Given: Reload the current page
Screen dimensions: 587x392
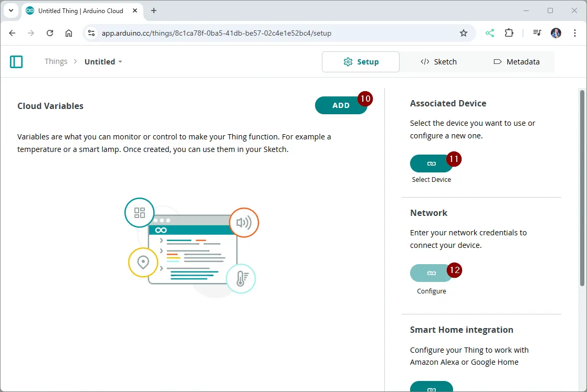Looking at the screenshot, I should click(x=50, y=33).
